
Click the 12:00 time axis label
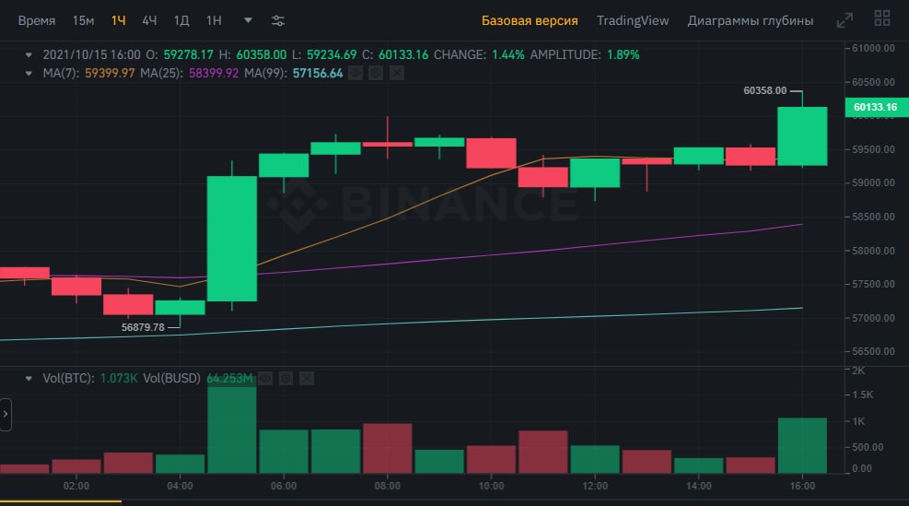[x=595, y=486]
